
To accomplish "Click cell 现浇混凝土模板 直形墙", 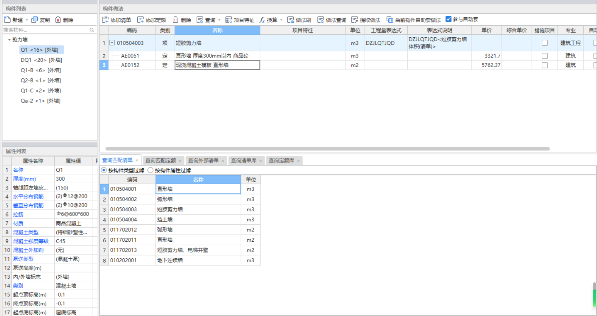I will tap(217, 65).
